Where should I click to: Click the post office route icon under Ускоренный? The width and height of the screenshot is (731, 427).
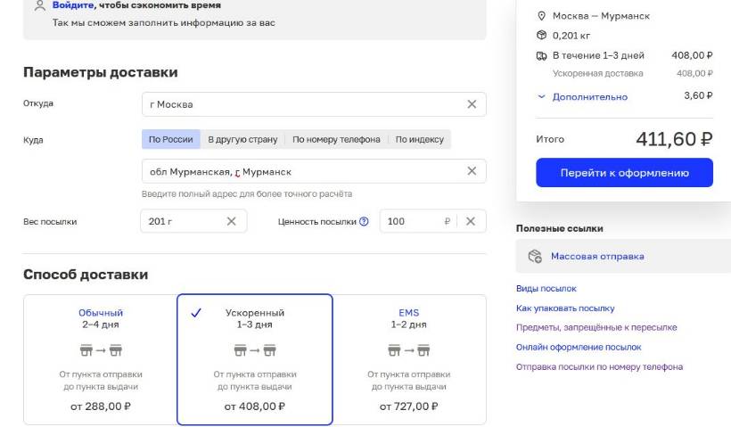255,350
